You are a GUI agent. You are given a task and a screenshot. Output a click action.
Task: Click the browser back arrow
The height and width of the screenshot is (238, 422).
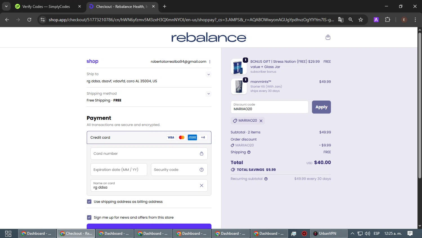[7, 20]
